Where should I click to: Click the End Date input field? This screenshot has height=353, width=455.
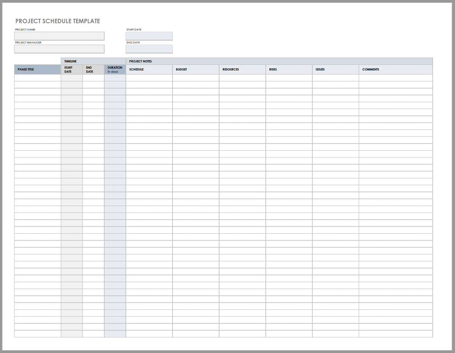pyautogui.click(x=149, y=49)
